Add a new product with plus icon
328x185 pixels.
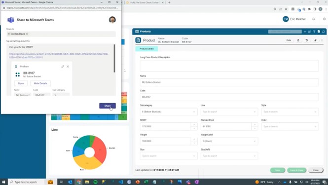305,32
